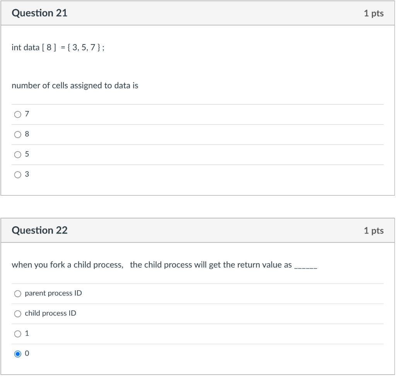Click the '1 pts' label of Question 22
The image size is (396, 377).
(x=374, y=230)
